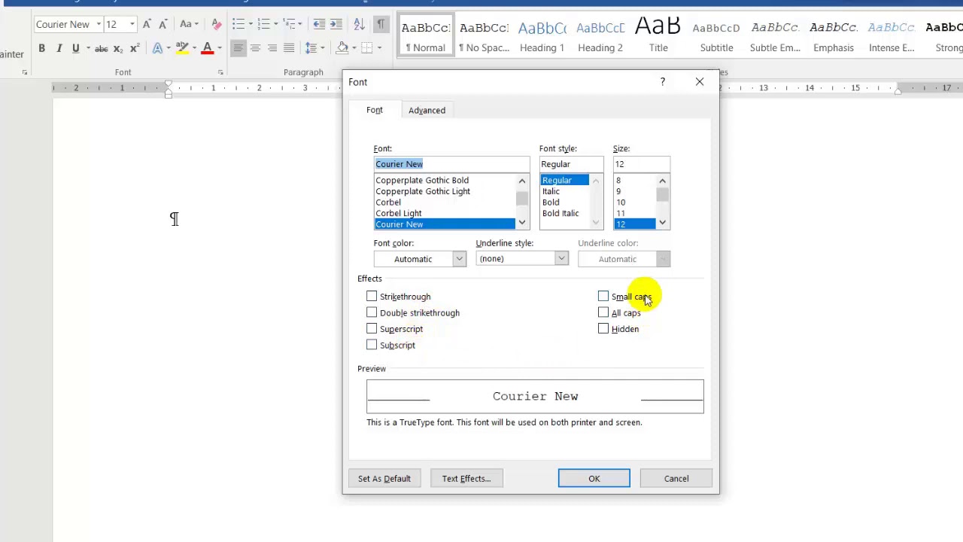Screen dimensions: 963x542
Task: Click Justify alignment icon
Action: point(289,48)
